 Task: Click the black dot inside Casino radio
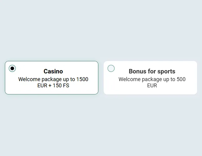coord(12,68)
